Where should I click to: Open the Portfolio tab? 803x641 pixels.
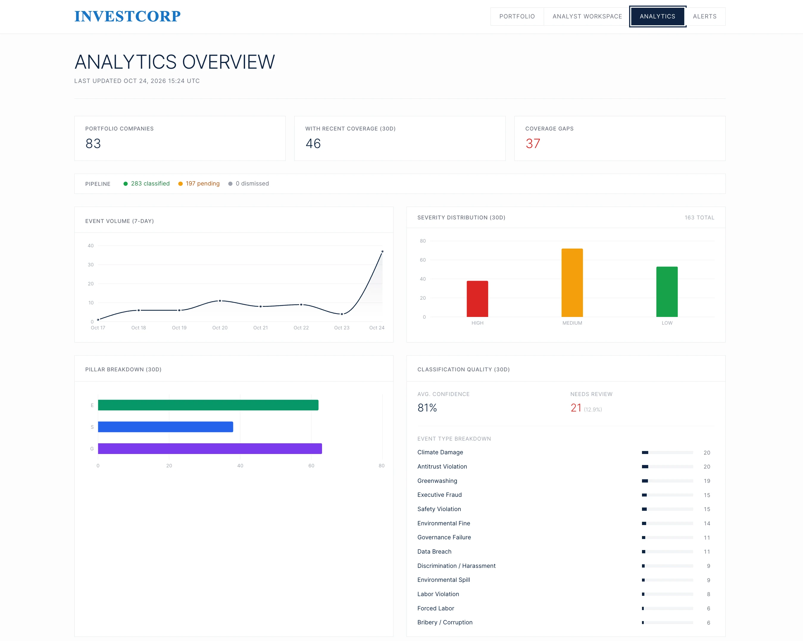(x=517, y=16)
